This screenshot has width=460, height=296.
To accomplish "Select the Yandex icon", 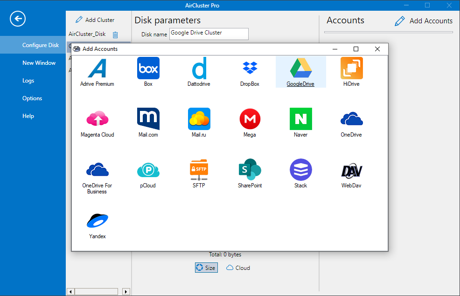I will [x=98, y=220].
